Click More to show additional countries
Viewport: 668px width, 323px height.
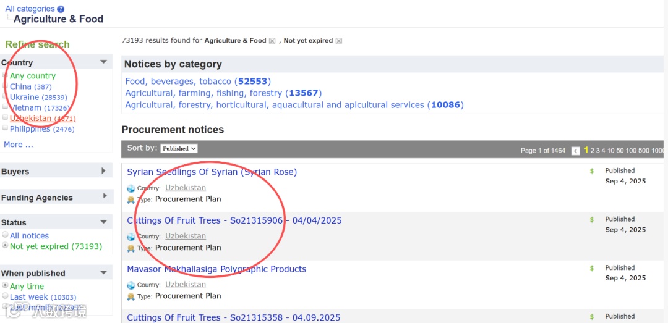(19, 145)
